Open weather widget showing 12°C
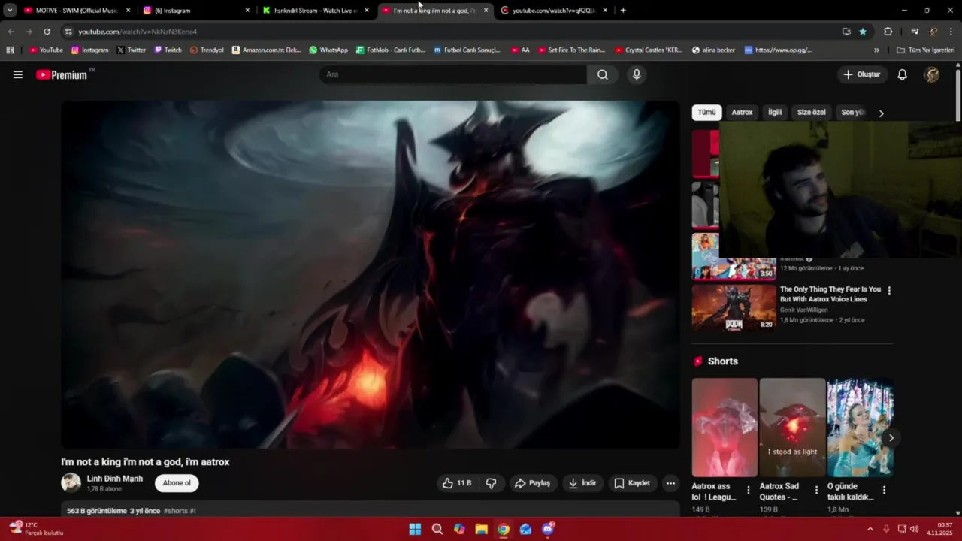Viewport: 962px width, 541px height. (36, 529)
